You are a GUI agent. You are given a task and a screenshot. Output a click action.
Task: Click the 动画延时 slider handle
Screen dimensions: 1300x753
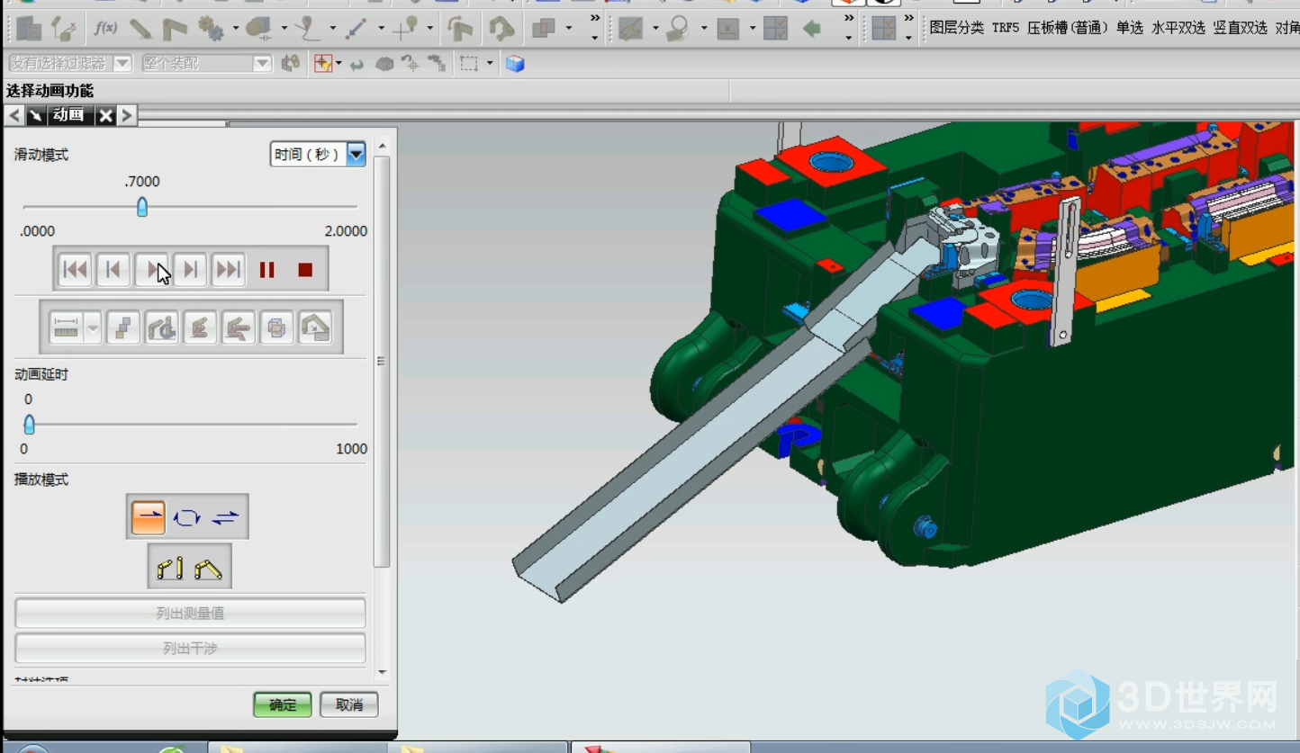(x=29, y=424)
